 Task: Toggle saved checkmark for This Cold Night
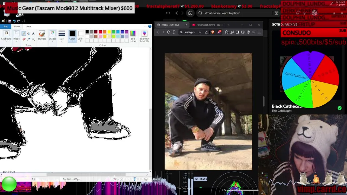pyautogui.click(x=339, y=108)
